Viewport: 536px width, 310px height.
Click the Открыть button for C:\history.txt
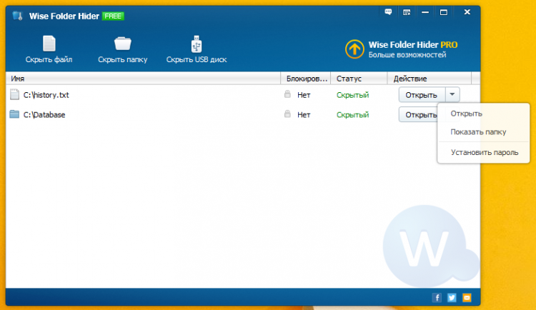[x=422, y=95]
